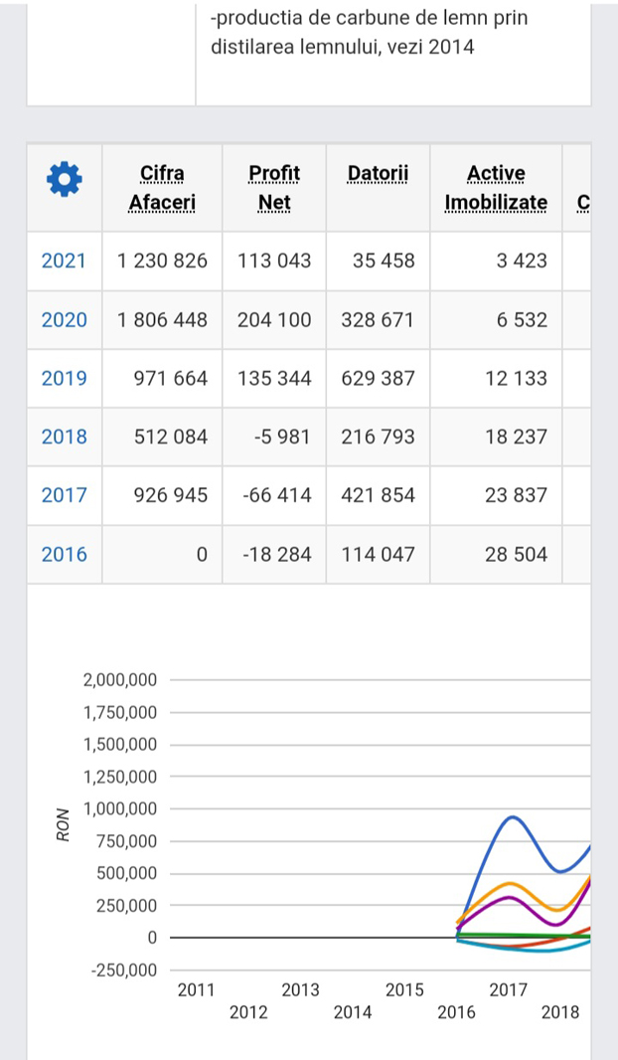618x1060 pixels.
Task: Sort by Cifra Afaceri column header
Action: pos(162,188)
